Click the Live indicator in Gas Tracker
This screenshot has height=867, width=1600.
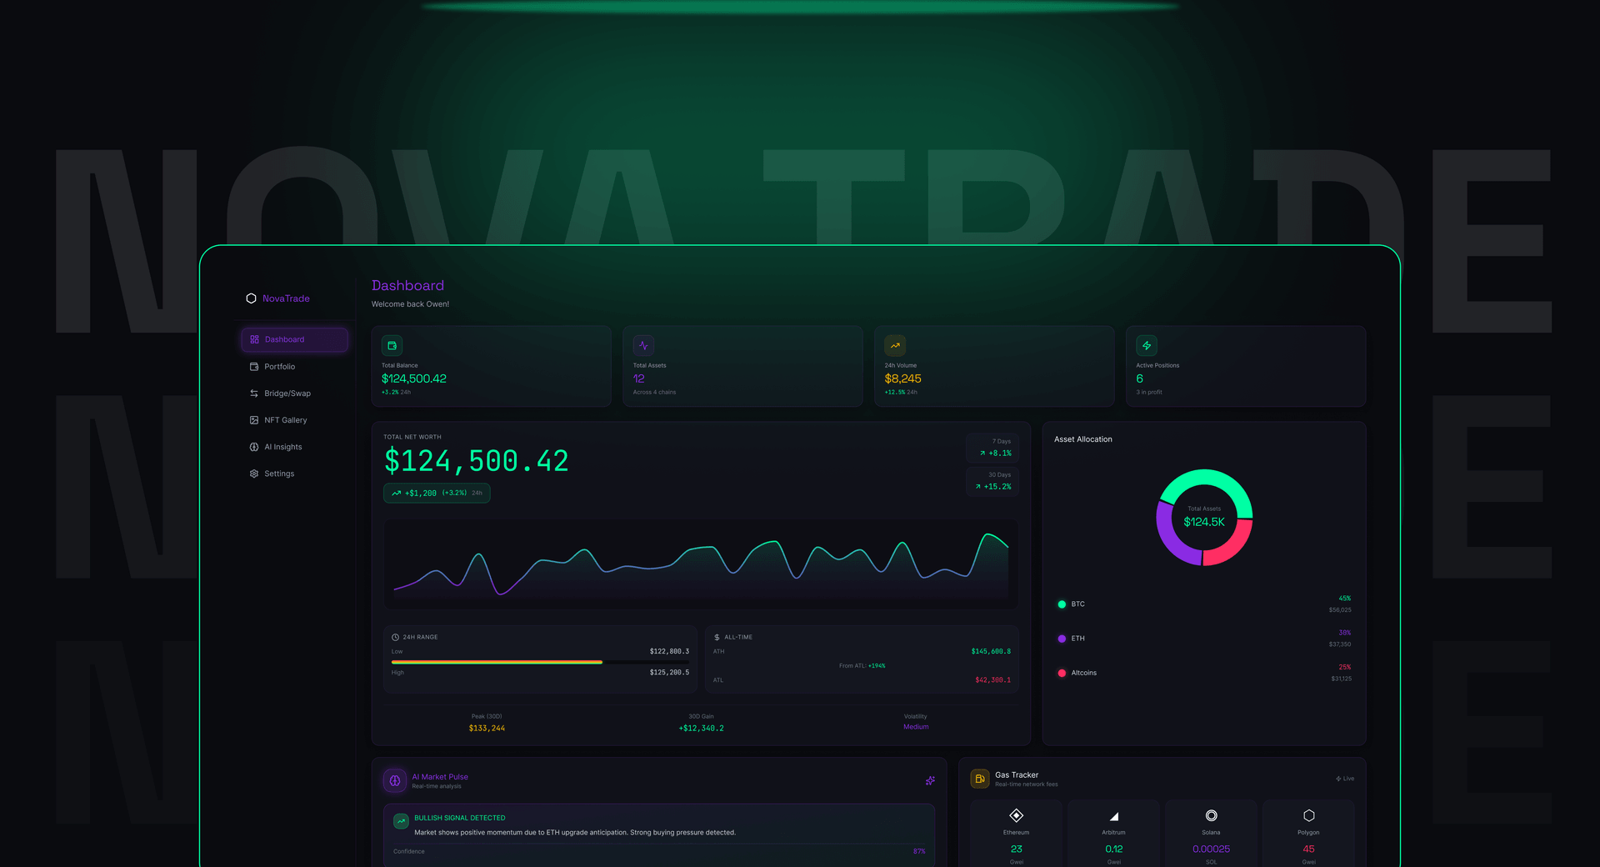pos(1345,779)
